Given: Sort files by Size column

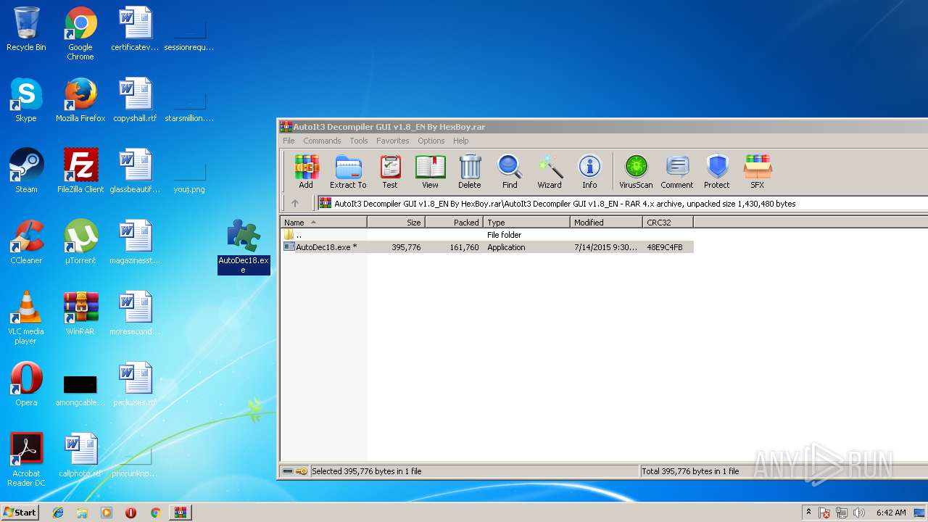Looking at the screenshot, I should point(396,223).
